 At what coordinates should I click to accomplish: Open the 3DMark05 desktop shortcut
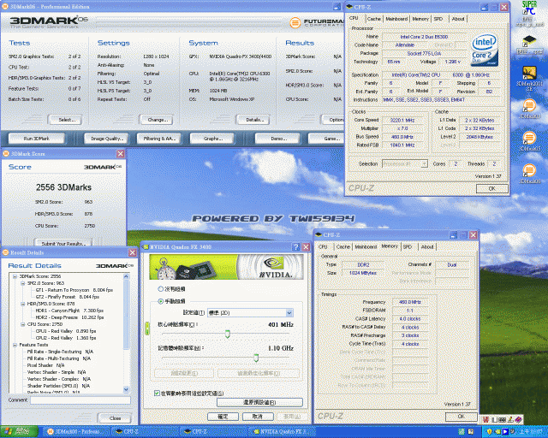[x=529, y=141]
